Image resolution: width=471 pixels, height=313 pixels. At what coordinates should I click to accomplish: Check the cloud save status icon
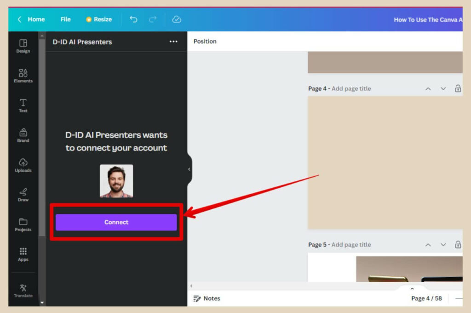pos(177,19)
